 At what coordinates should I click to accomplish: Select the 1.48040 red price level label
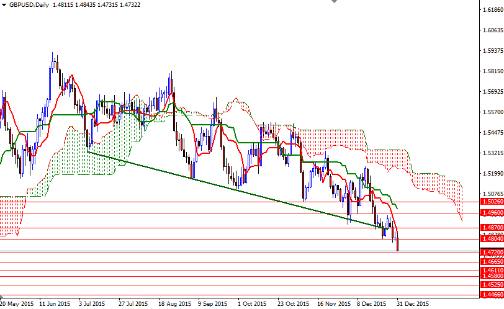coord(492,239)
